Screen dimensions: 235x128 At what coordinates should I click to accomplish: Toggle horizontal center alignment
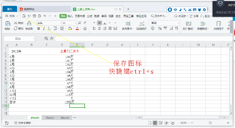coord(99,28)
